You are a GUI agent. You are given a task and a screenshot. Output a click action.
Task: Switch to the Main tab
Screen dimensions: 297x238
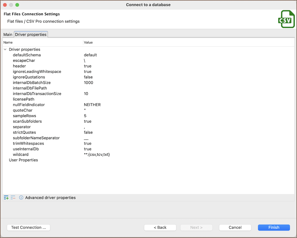coord(8,35)
